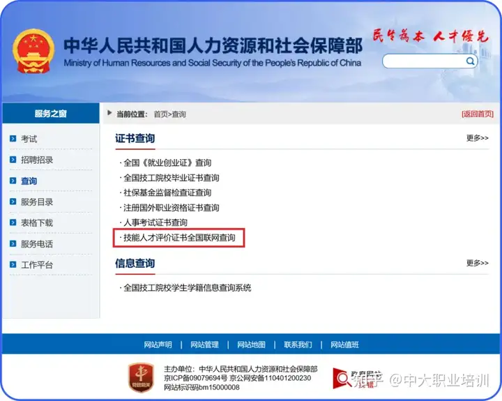502x401 pixels.
Task: Click the 京公网安备110401200230 text
Action: click(271, 378)
